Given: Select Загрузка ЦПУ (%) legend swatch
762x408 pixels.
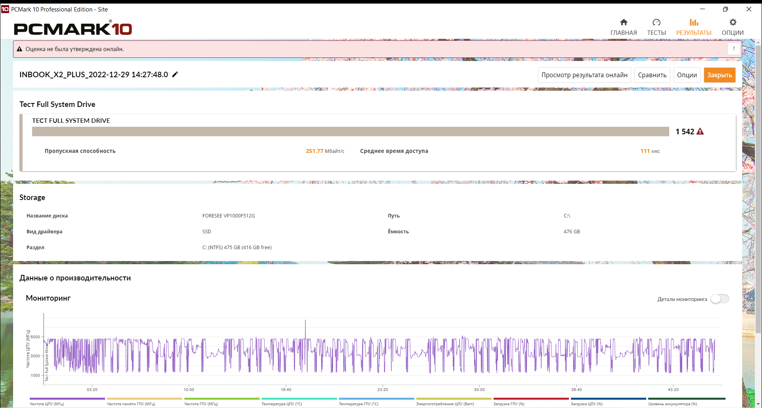Looking at the screenshot, I should coord(609,398).
